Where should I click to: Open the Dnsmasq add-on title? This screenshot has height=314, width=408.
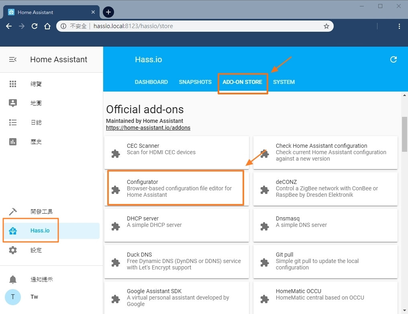pos(288,218)
